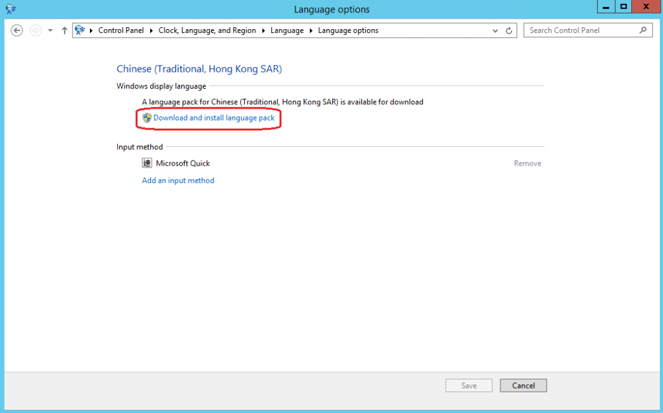Select Language options breadcrumb

348,30
